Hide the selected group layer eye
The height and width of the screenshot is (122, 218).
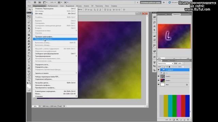pos(159,70)
